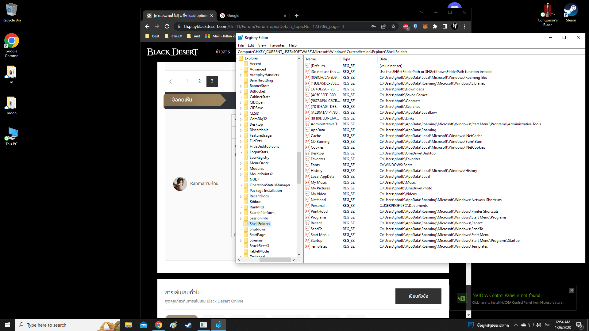
Task: Open the volume control in system tray
Action: [x=538, y=325]
